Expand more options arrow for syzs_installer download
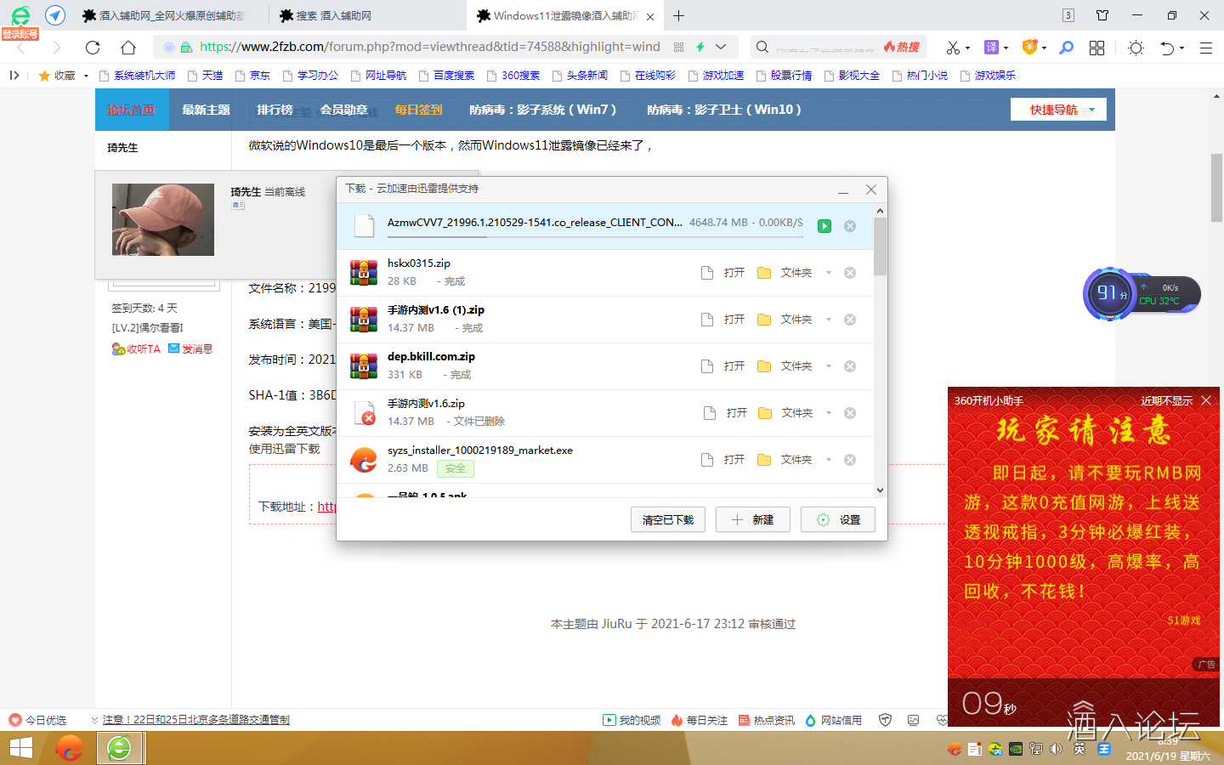The width and height of the screenshot is (1224, 765). [829, 460]
